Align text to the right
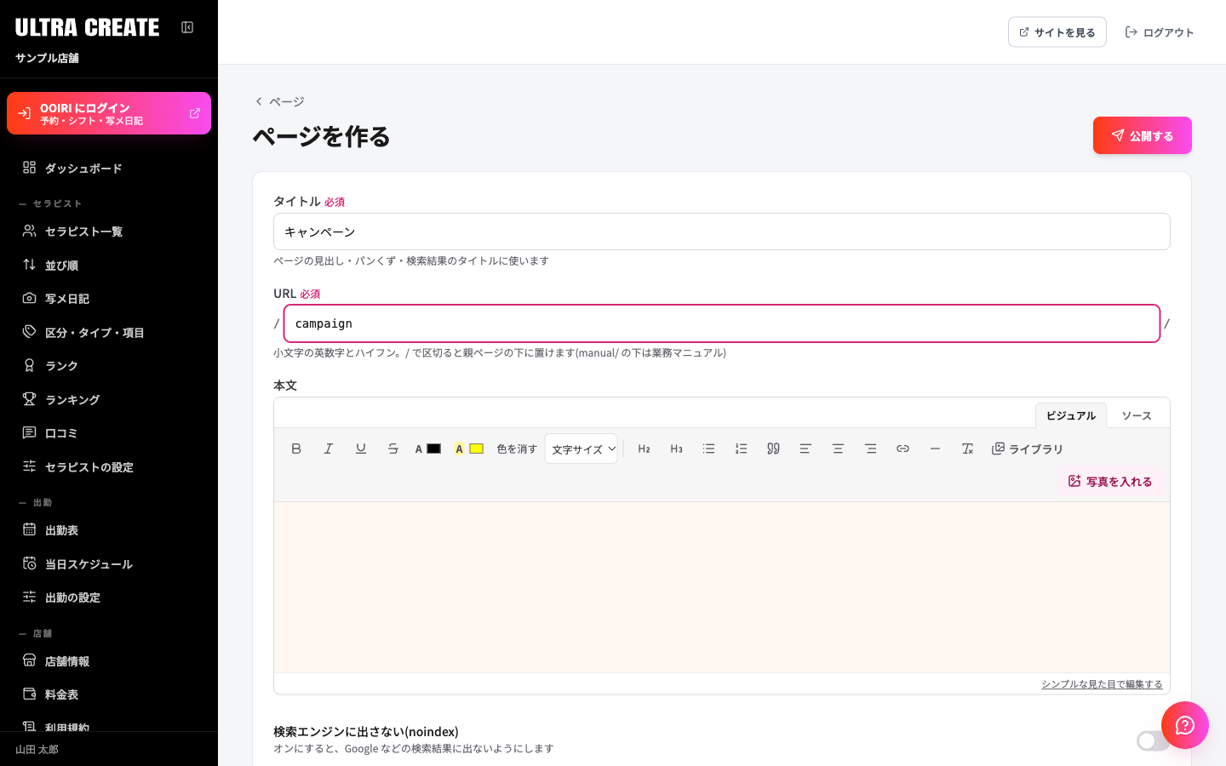Screen dimensions: 1226x766 (871, 449)
